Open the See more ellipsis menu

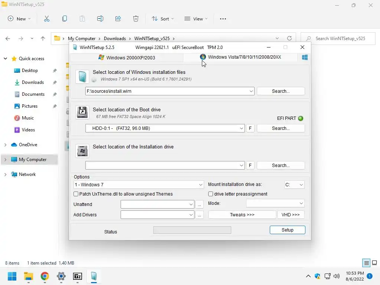coord(223,19)
